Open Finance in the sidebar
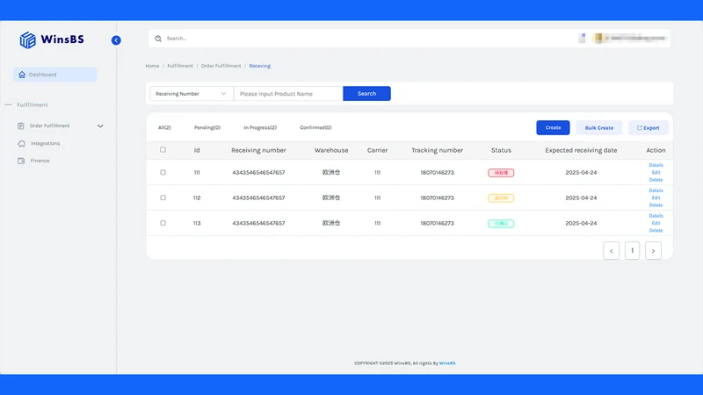 coord(40,161)
